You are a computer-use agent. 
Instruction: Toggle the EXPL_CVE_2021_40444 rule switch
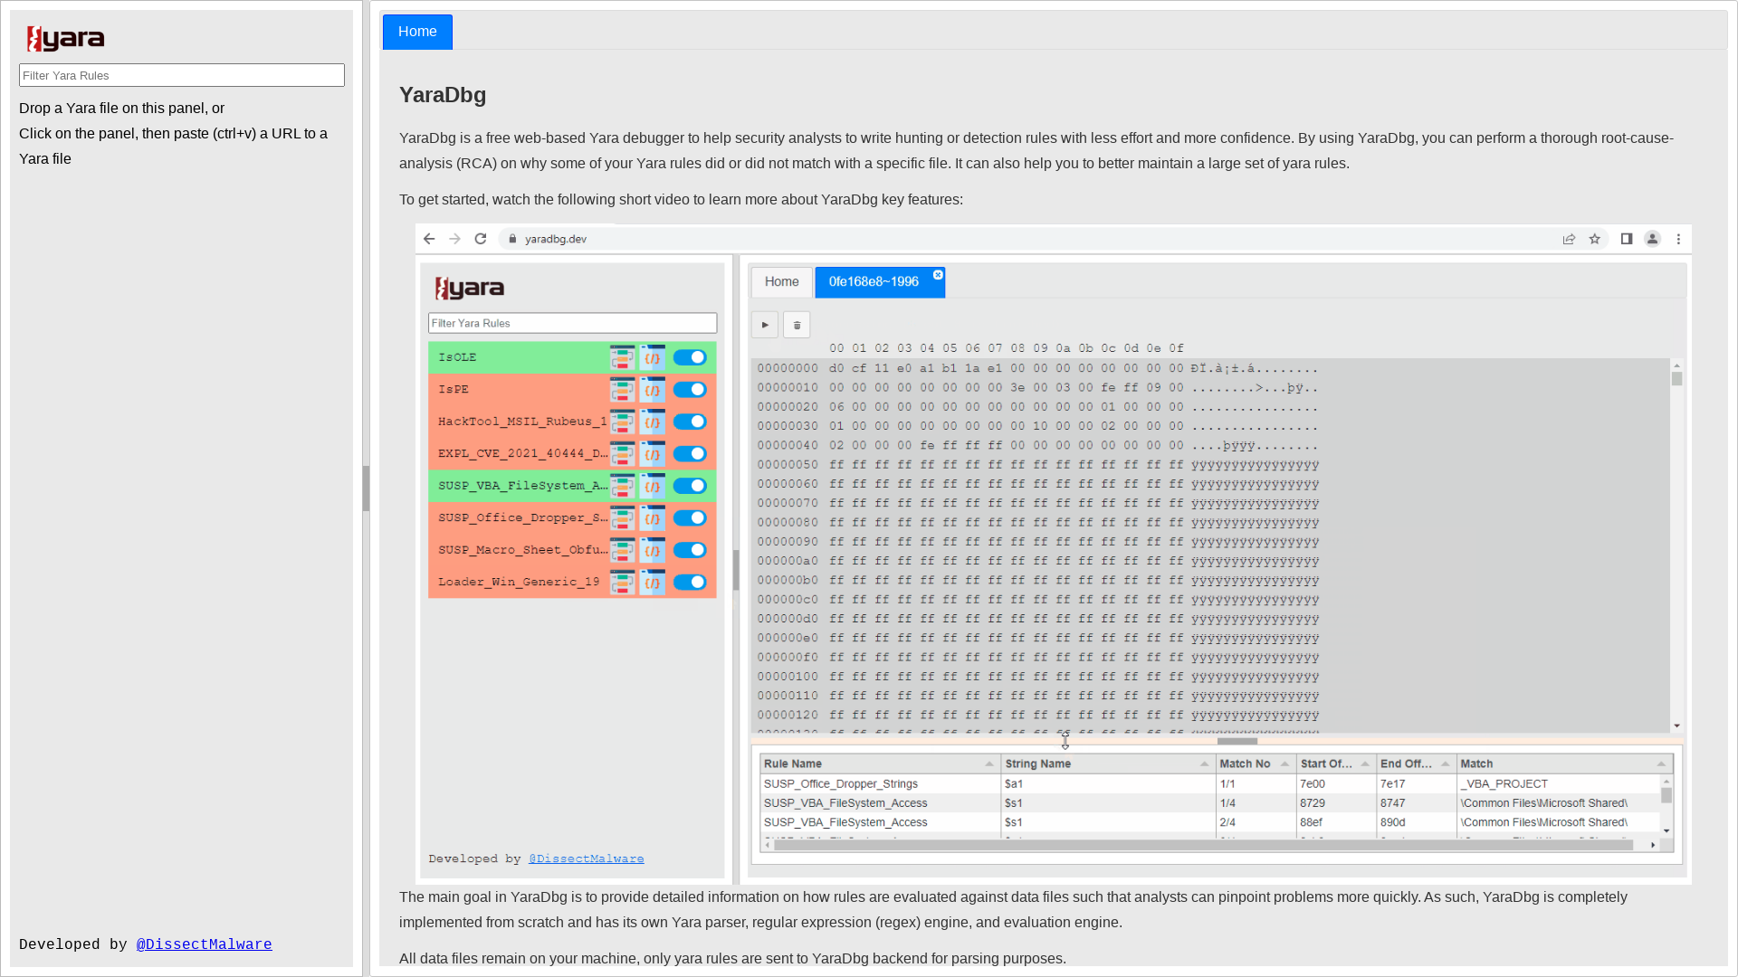point(690,454)
